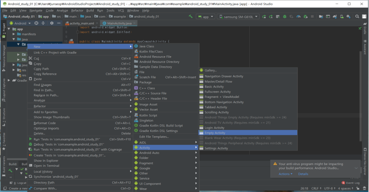Select Vector Asset menu entry
Screen dimensions: 369x192
tap(166, 110)
